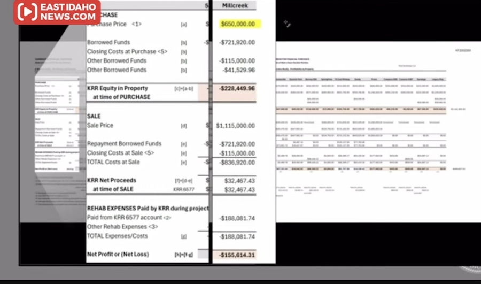Click the KRR 6577 account reference text
The image size is (481, 284).
185,189
